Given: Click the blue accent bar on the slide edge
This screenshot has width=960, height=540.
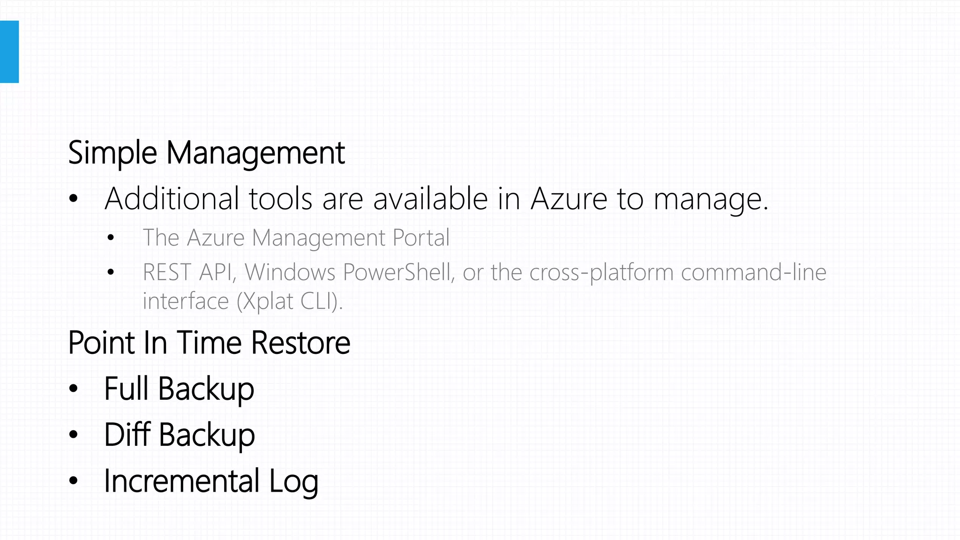Looking at the screenshot, I should tap(9, 52).
